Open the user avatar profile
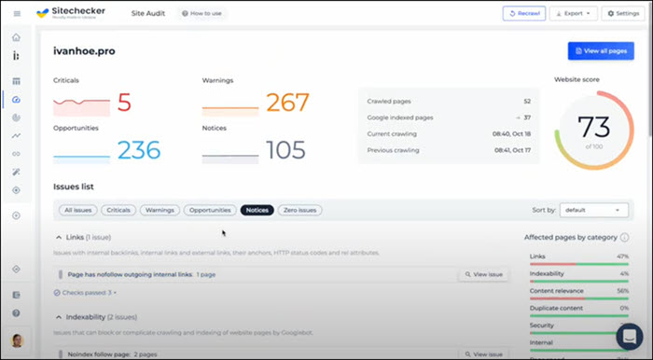This screenshot has height=360, width=653. point(17,340)
